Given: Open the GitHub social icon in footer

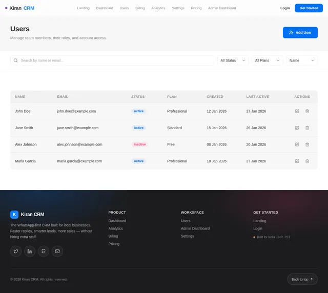Looking at the screenshot, I should (x=44, y=251).
